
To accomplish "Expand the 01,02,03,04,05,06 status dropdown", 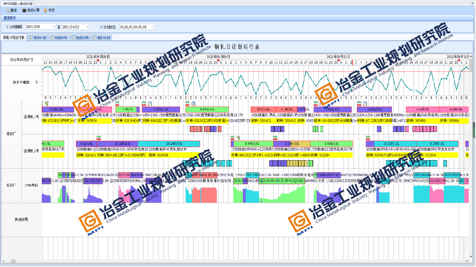I will tap(153, 27).
